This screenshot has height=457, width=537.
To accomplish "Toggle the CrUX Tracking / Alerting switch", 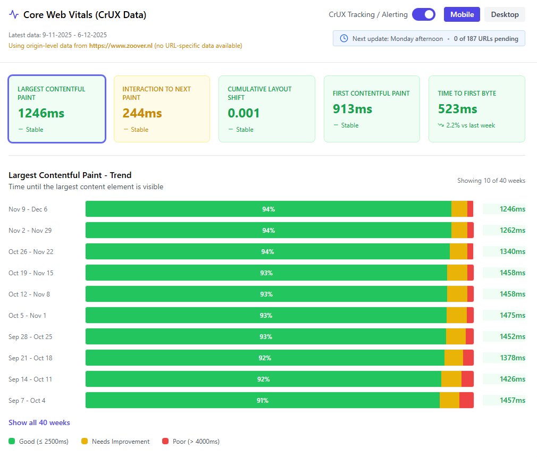I will coord(424,14).
